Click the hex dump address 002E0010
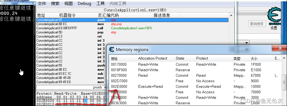Viewport: 287px width, 106px height. tap(45, 104)
